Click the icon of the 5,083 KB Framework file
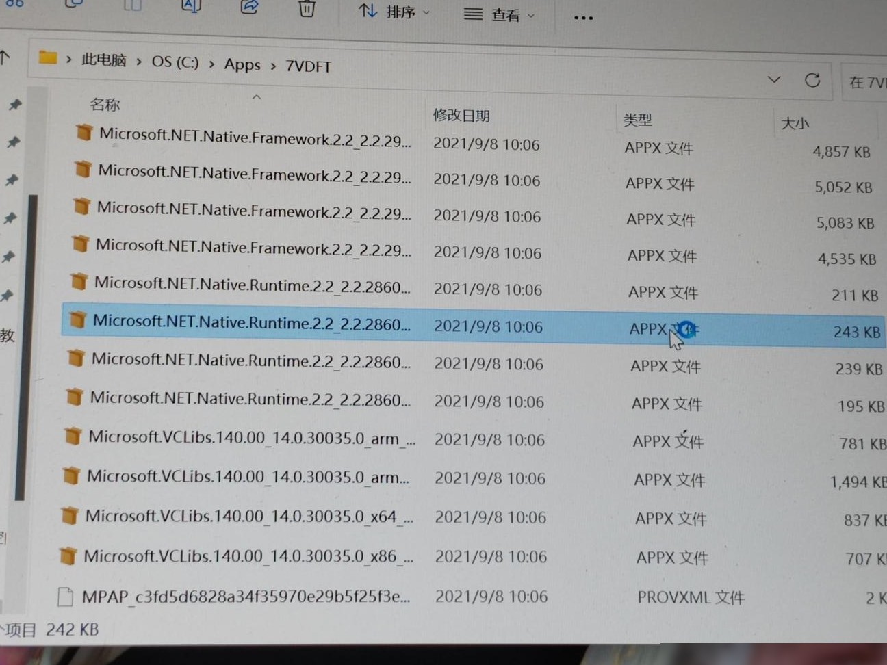Image resolution: width=887 pixels, height=665 pixels. pyautogui.click(x=81, y=205)
